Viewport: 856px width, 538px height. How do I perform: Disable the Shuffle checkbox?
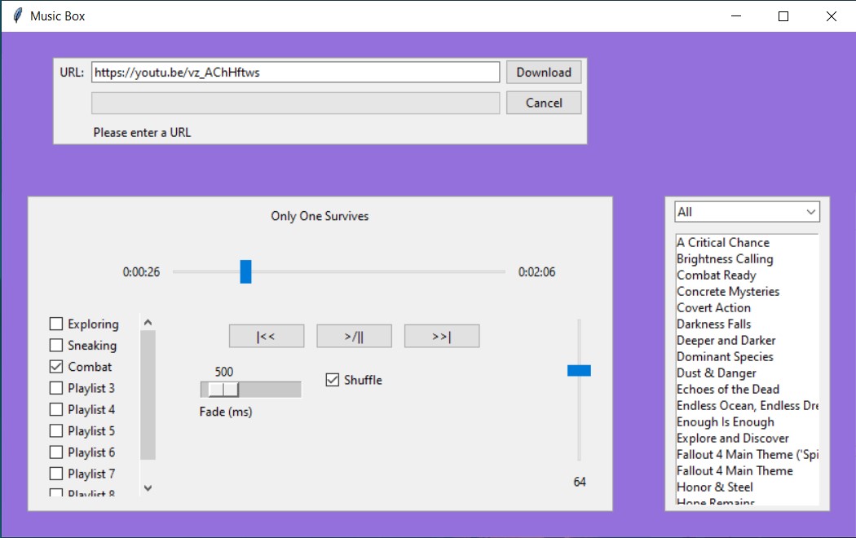332,380
